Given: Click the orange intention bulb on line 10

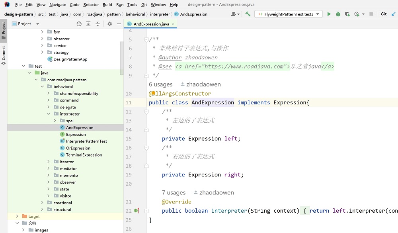Looking at the screenshot, I should 154,94.
